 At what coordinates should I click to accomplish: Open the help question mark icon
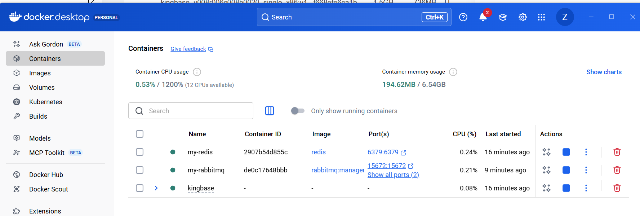click(x=463, y=17)
